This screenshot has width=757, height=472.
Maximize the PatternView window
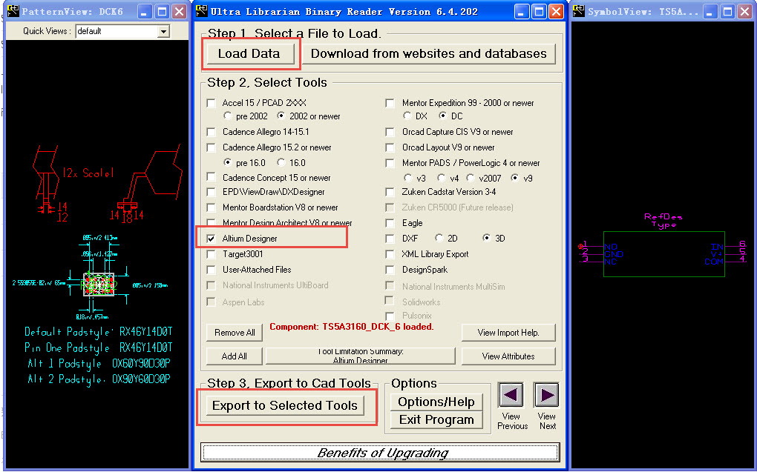point(162,12)
